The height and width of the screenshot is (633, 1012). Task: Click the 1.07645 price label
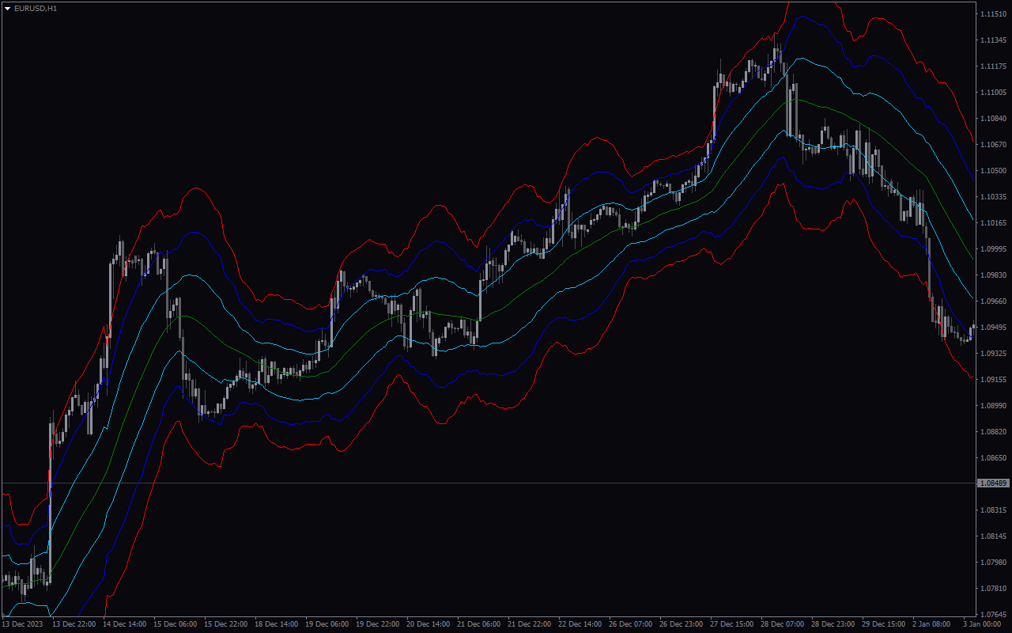coord(993,615)
